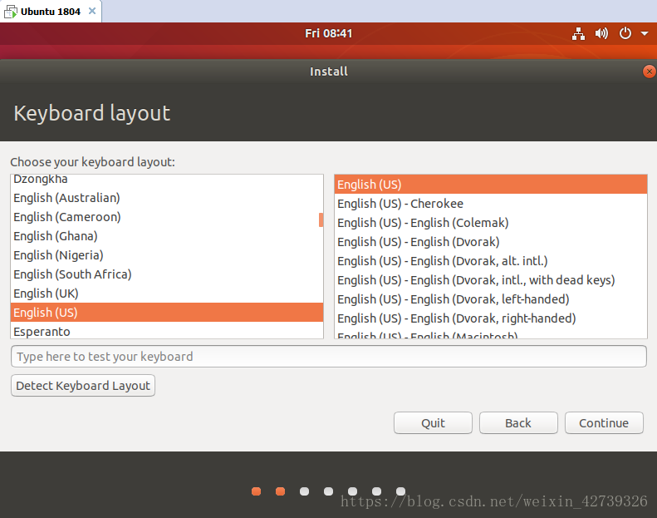Select English (Cameroon) layout
Screen dimensions: 657x518
coord(167,217)
